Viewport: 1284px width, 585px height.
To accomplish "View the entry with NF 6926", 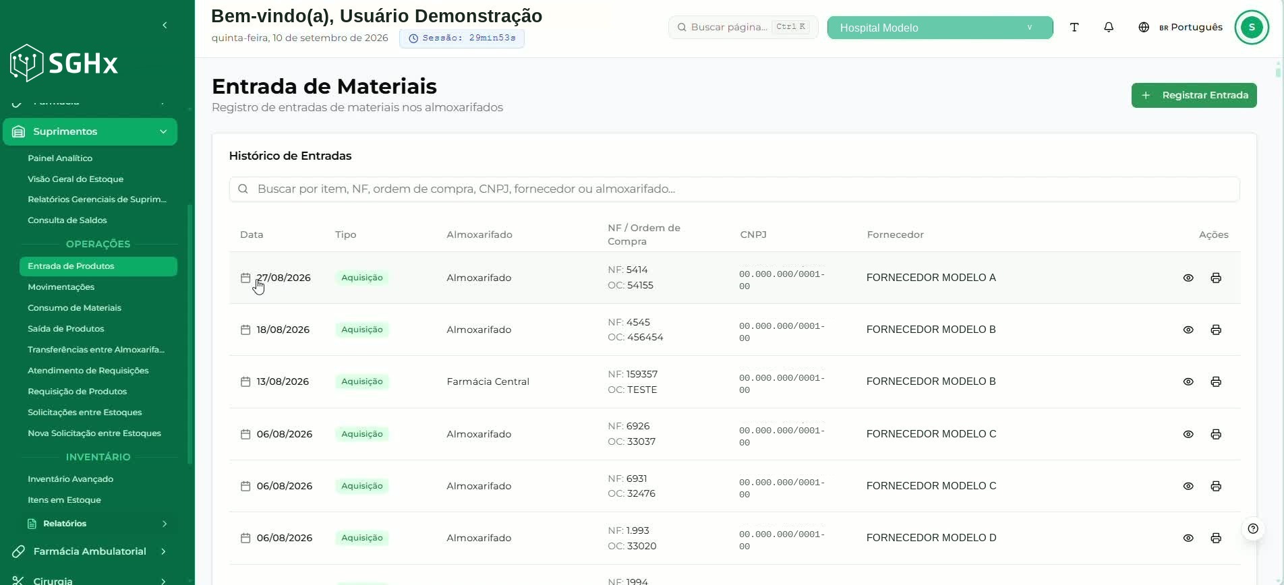I will point(1188,434).
